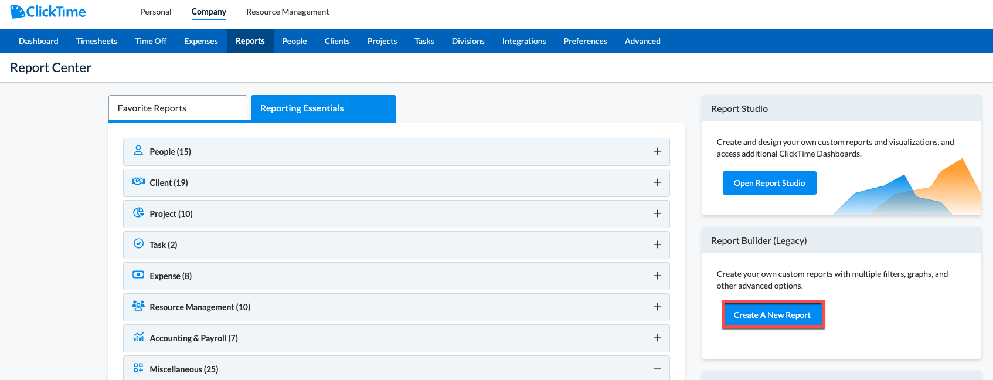Expand the Expense (8) section
Viewport: 993px width, 380px height.
(657, 276)
